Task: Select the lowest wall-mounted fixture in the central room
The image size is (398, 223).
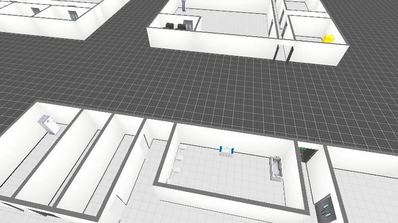Action: pos(175,170)
